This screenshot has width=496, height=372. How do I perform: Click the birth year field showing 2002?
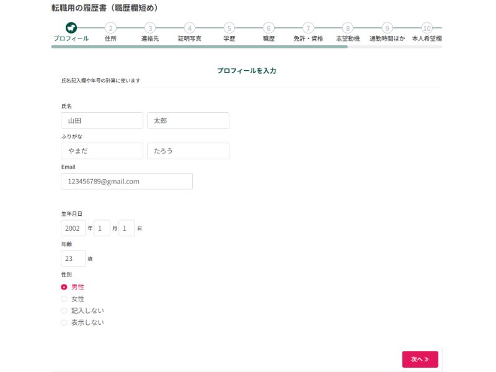(x=73, y=228)
